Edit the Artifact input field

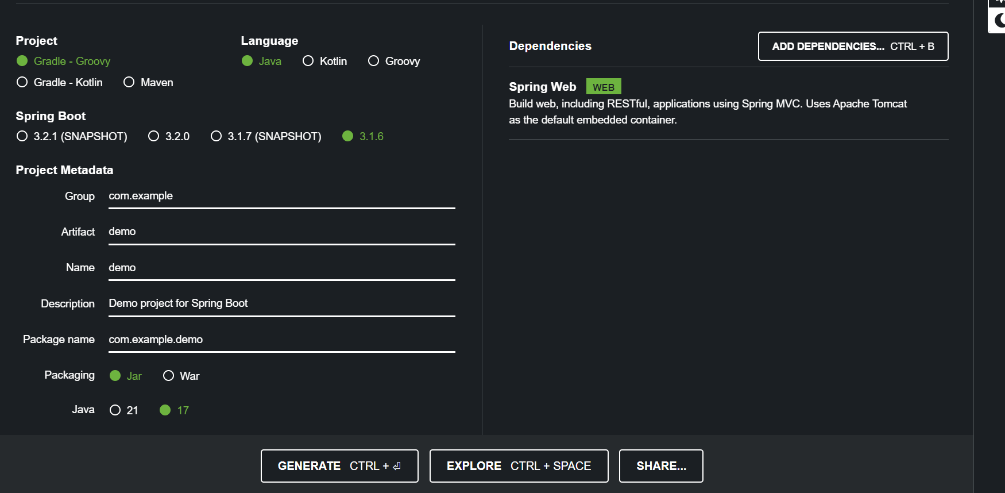[282, 232]
